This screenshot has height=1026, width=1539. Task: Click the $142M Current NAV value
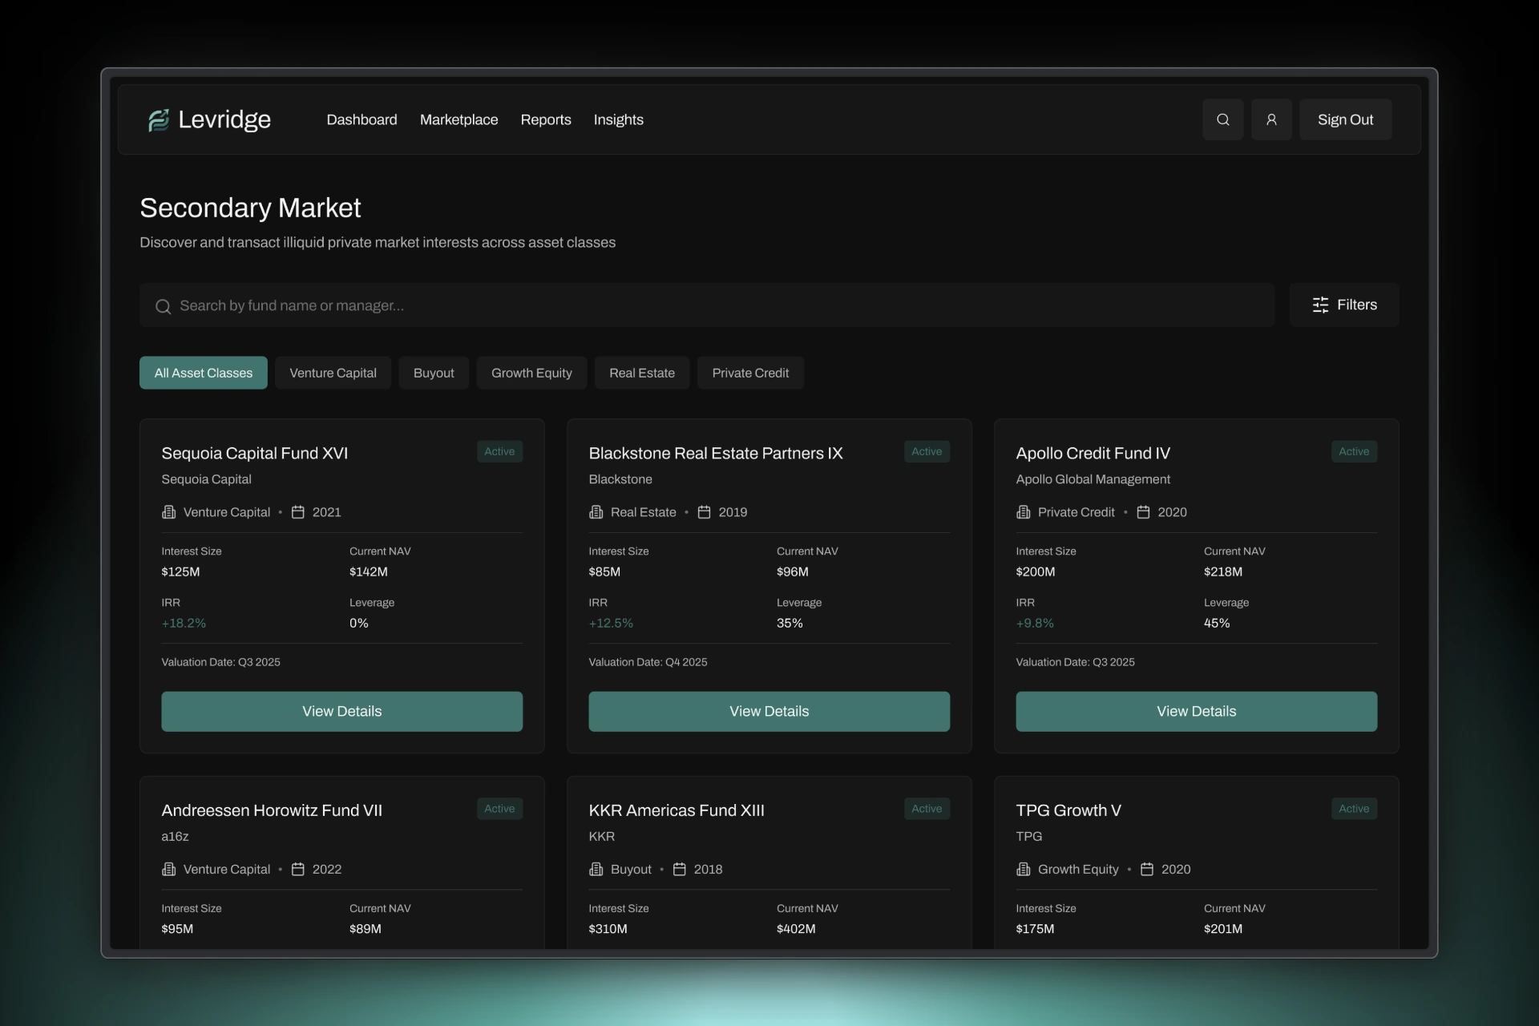(368, 572)
